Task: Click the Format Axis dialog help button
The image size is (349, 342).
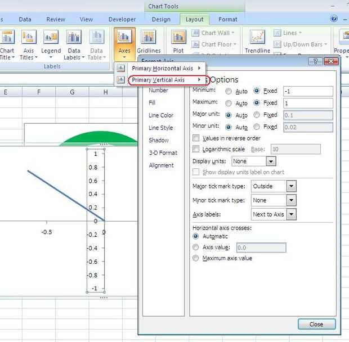Action: pos(315,61)
